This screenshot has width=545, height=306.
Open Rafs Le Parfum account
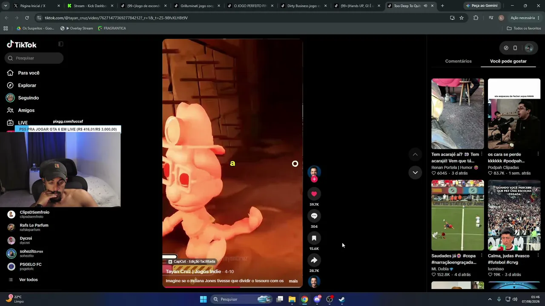pos(34,227)
